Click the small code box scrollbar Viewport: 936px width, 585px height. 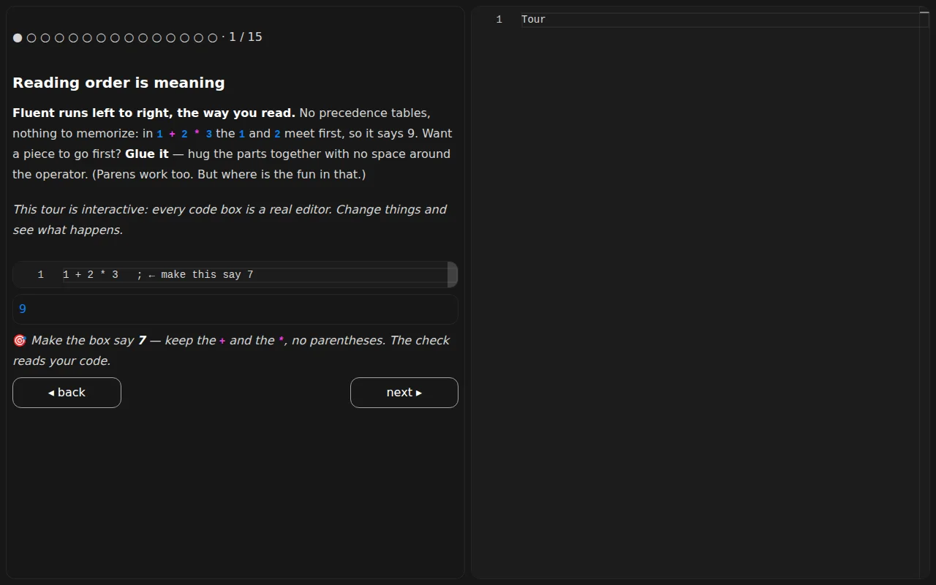(x=453, y=275)
